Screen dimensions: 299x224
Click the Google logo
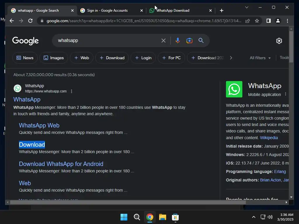(25, 41)
